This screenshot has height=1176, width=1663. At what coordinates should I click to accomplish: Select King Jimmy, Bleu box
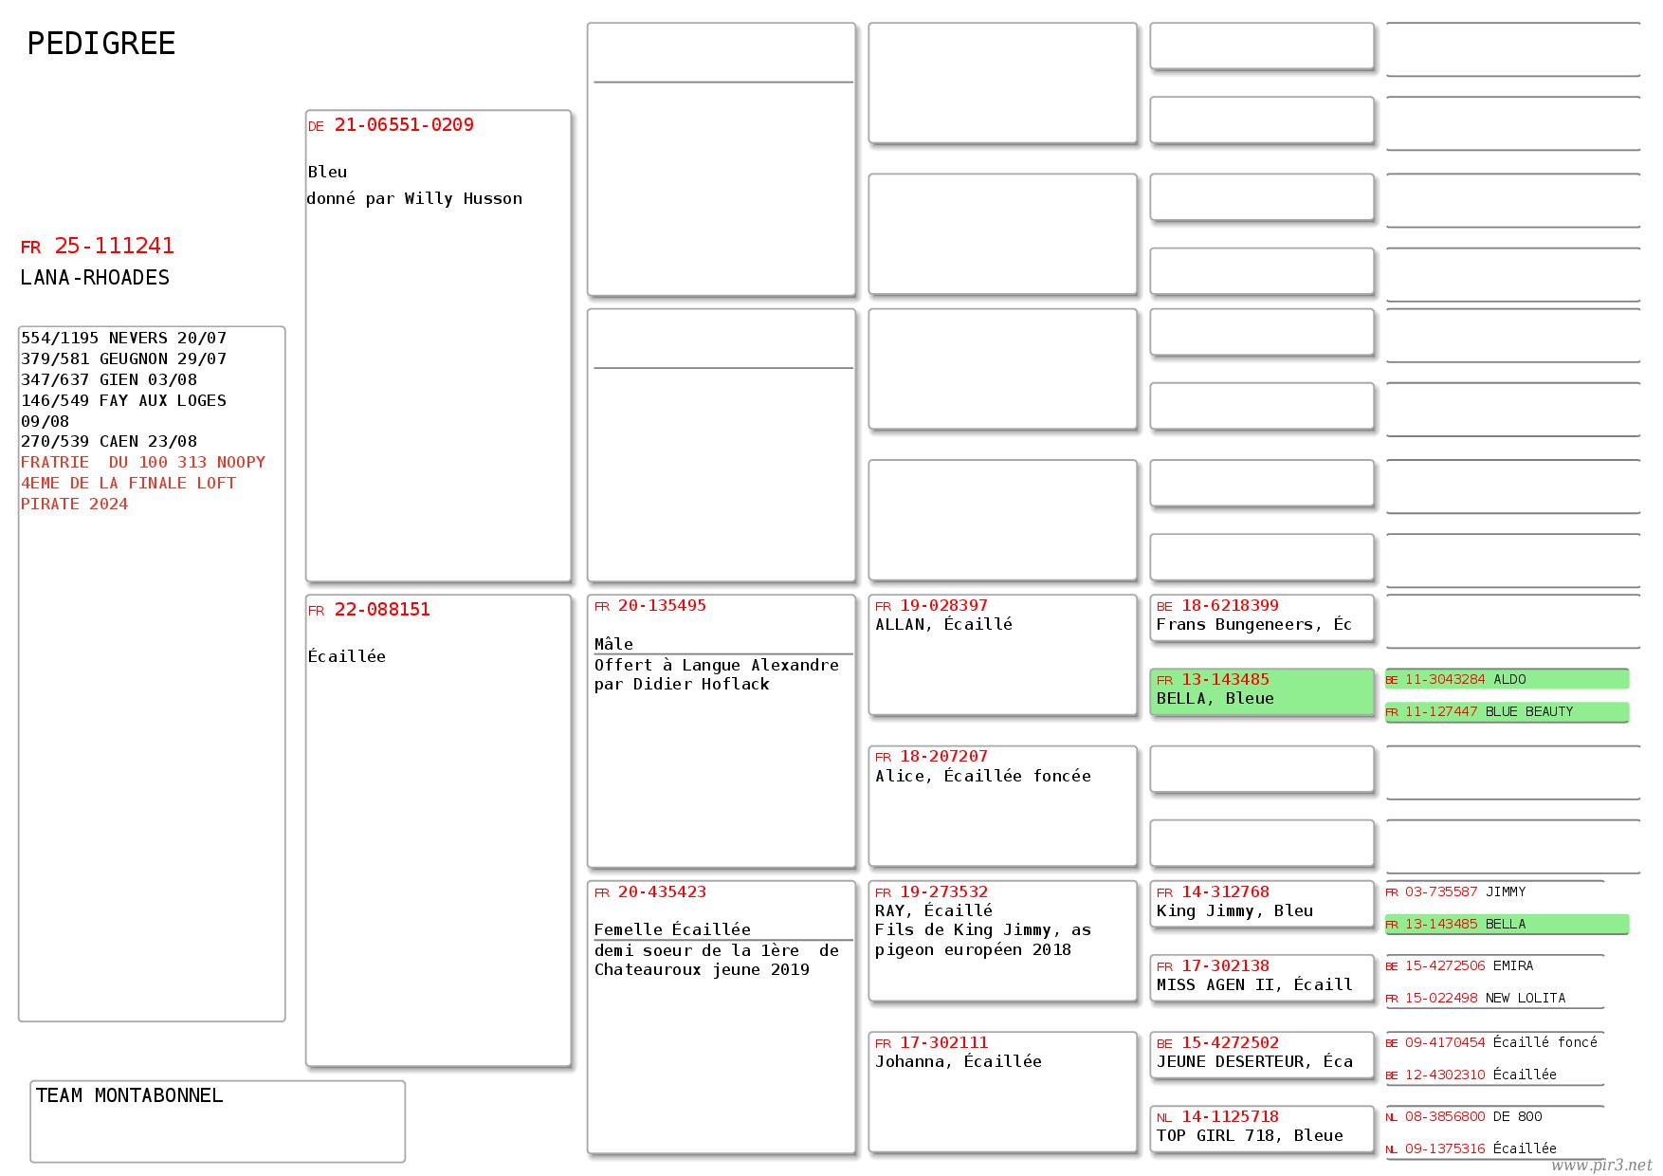point(1261,902)
